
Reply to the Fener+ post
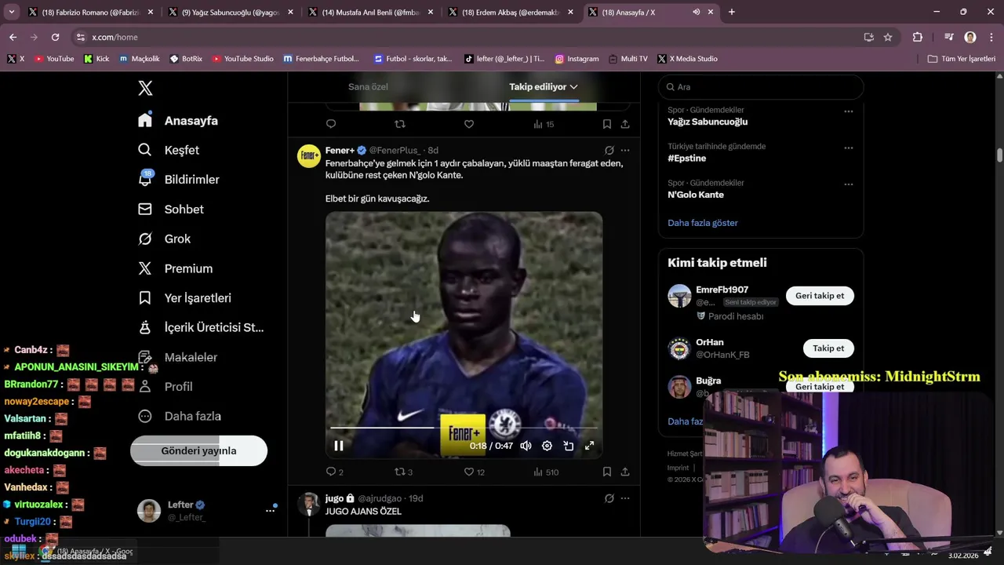point(335,472)
